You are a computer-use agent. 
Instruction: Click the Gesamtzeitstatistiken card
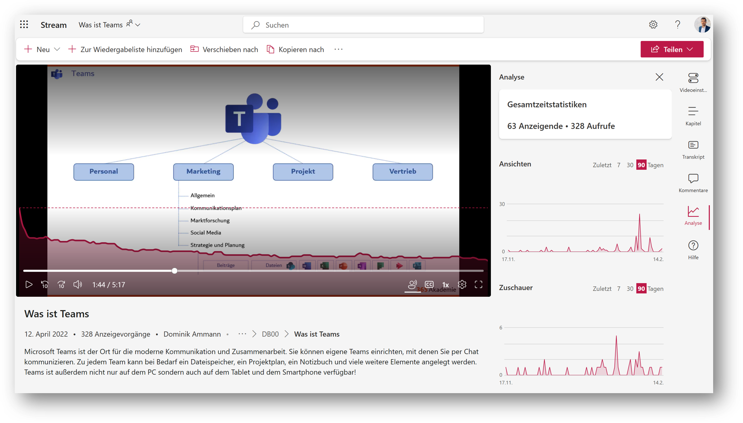click(585, 115)
